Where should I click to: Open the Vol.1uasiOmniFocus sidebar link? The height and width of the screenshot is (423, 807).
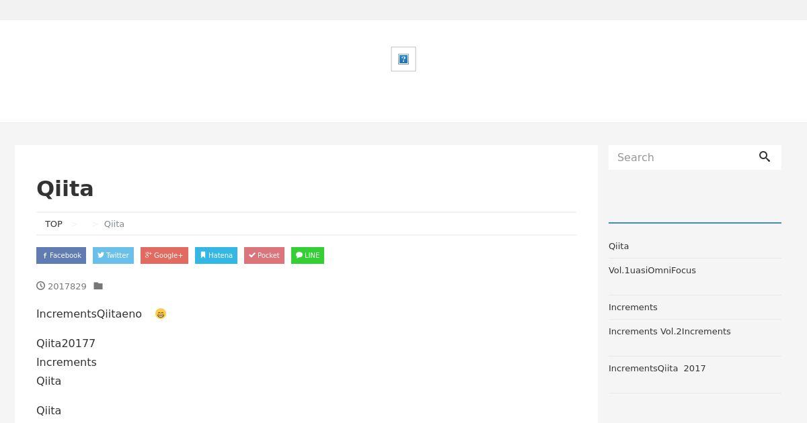coord(652,270)
